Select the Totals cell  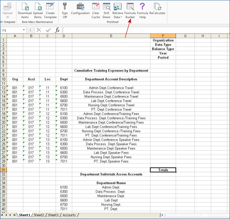click(163, 170)
